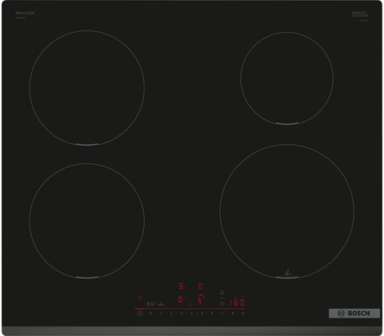Set power level 1 on the slider
The image size is (384, 336).
[x=161, y=314]
